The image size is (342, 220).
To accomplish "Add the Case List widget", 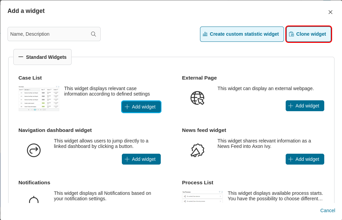I will tap(141, 106).
